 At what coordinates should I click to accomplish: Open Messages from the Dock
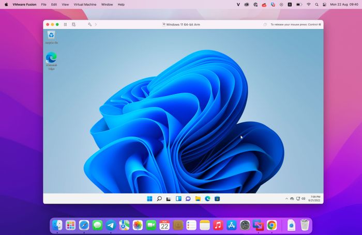(x=97, y=225)
